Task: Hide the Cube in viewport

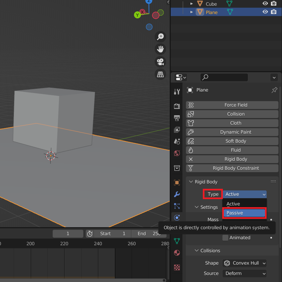Action: [x=265, y=4]
